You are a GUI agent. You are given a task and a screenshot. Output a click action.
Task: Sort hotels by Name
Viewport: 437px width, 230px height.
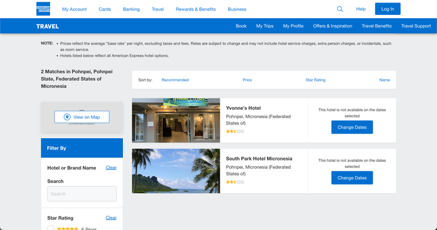point(385,80)
